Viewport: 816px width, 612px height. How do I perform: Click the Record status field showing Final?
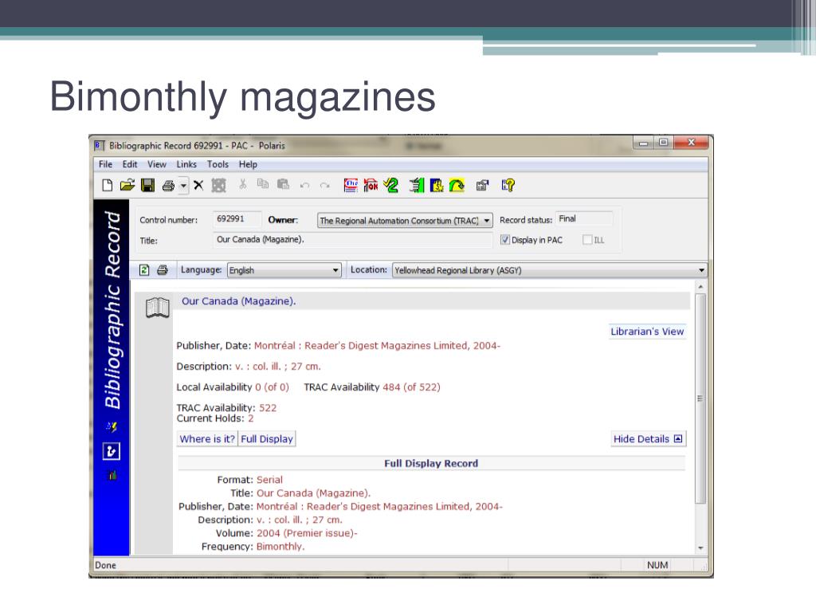tap(584, 219)
